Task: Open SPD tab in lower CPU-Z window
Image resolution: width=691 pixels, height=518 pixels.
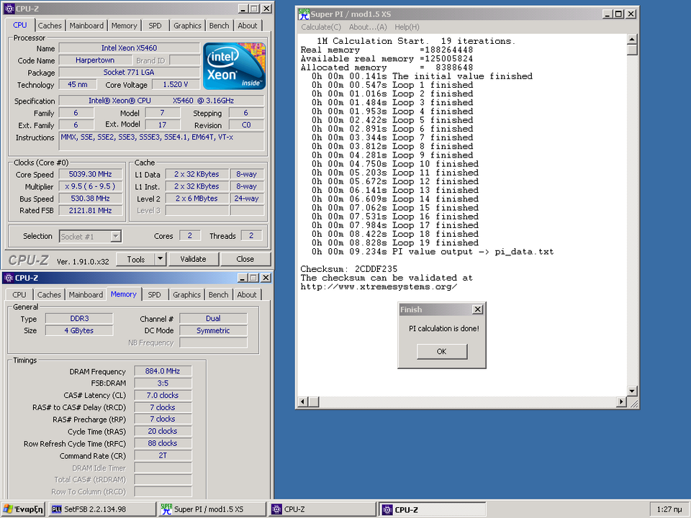Action: pos(154,295)
